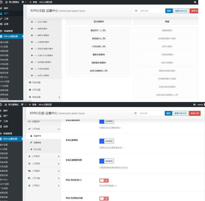Select 工具 in the lower sidebar

tap(5, 121)
